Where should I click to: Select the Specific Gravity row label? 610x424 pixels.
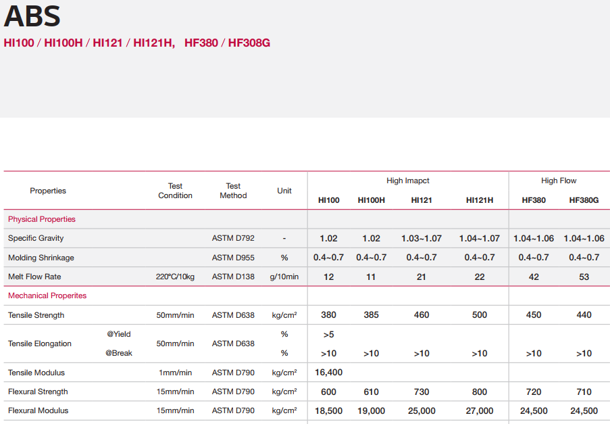coord(36,238)
